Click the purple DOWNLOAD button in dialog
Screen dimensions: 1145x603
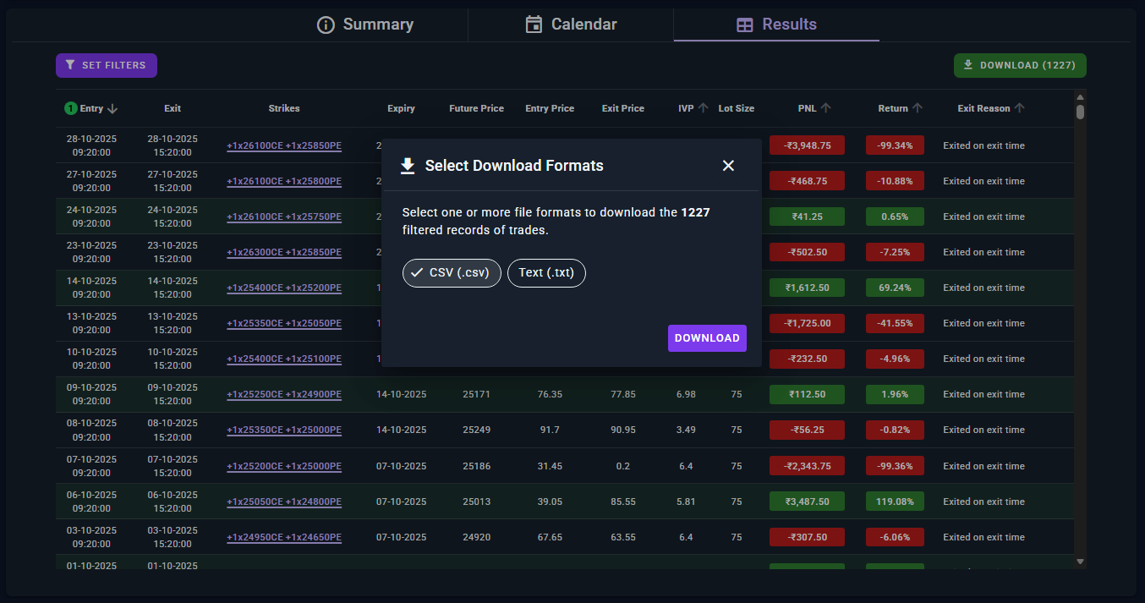coord(707,338)
